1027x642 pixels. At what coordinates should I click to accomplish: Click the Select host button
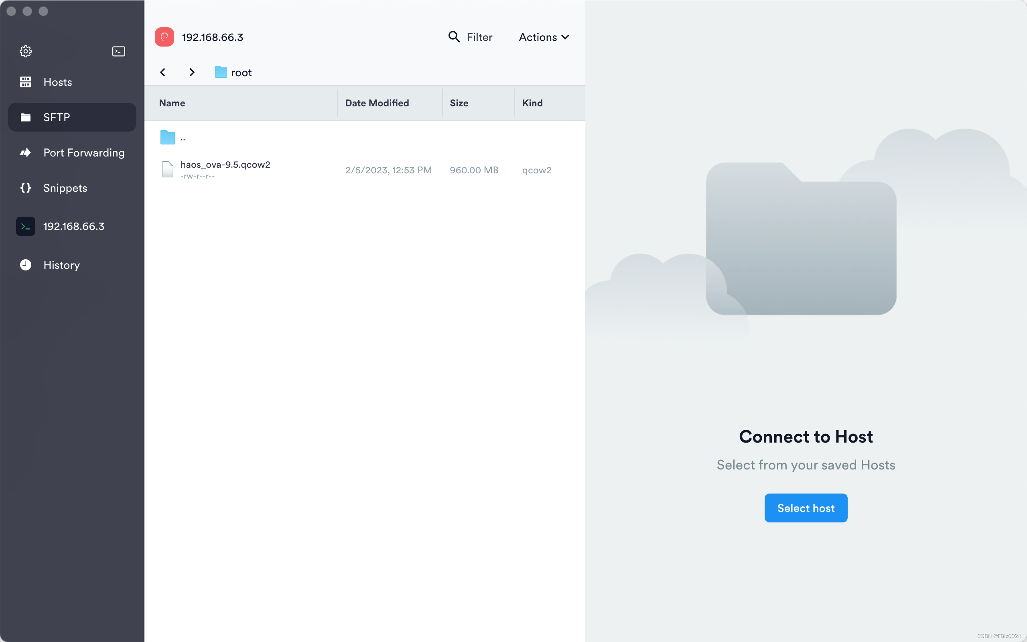(x=806, y=508)
